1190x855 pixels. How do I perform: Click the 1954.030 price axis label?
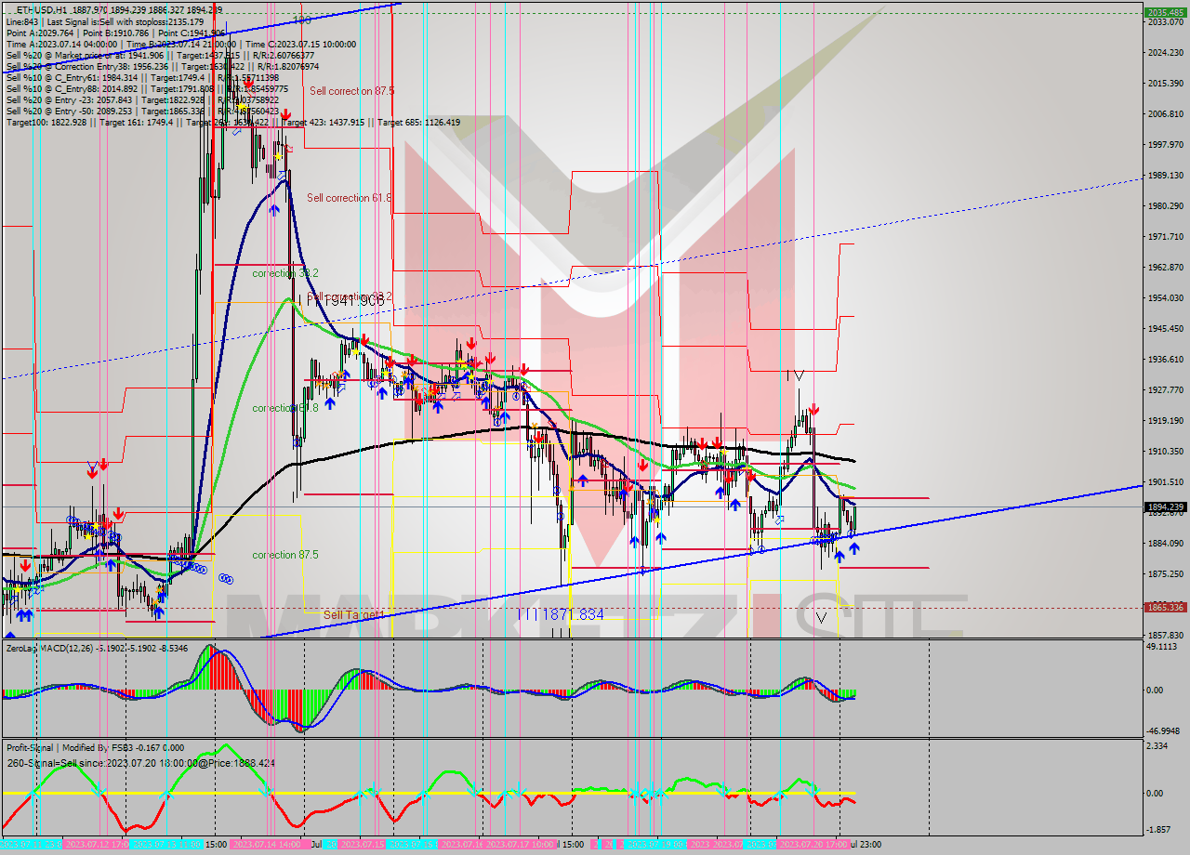pyautogui.click(x=1165, y=298)
